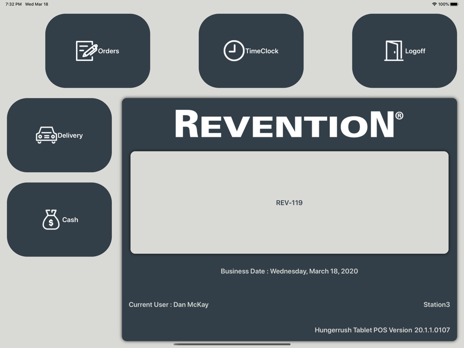Tap the home indicator bar at bottom
Viewport: 464px width, 348px height.
click(232, 344)
